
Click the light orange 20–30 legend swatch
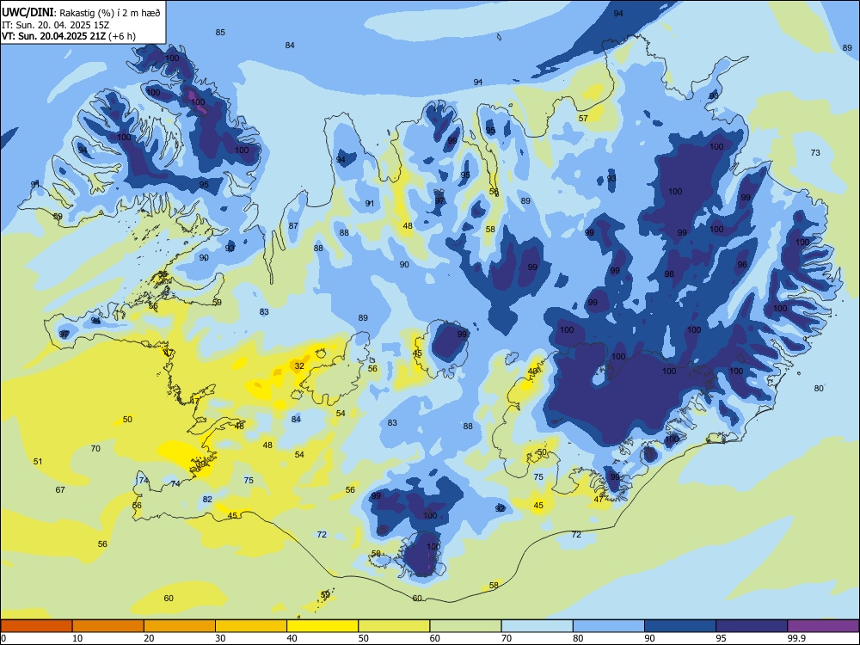pyautogui.click(x=180, y=626)
